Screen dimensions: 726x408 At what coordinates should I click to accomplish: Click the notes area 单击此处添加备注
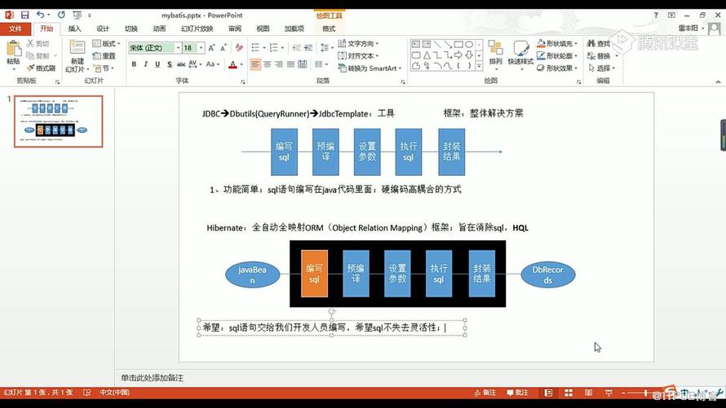coord(153,378)
